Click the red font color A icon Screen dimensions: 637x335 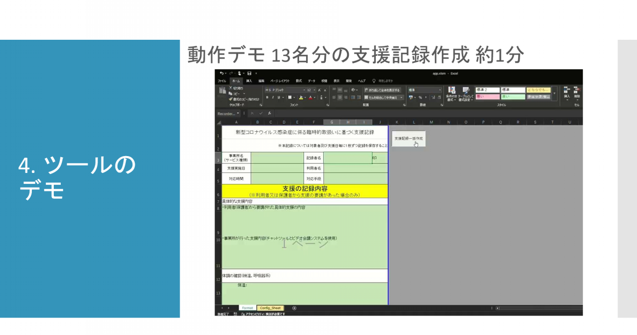[311, 97]
